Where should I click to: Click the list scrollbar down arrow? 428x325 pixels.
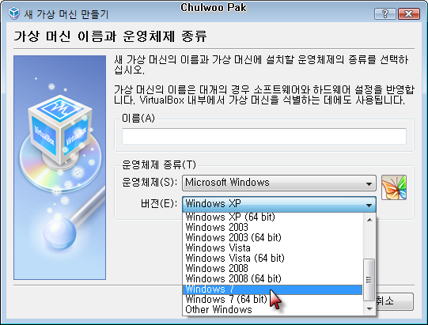coord(369,309)
